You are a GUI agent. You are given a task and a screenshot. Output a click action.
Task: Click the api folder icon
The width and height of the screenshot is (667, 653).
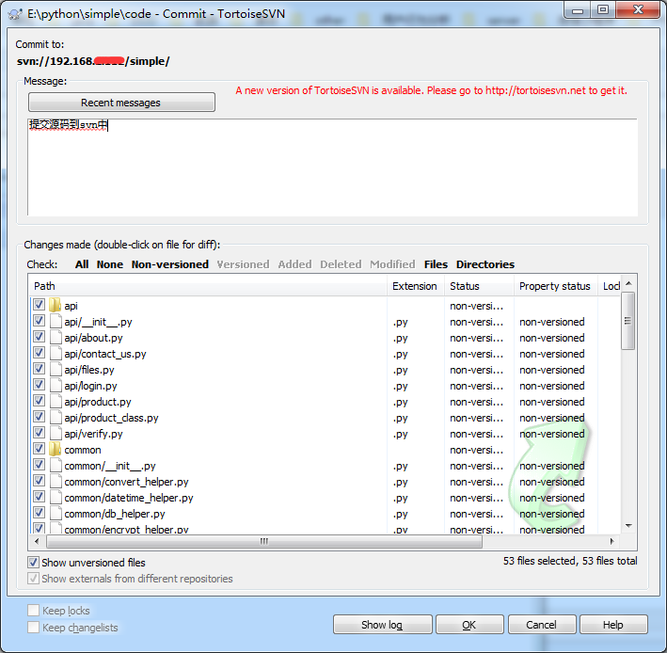pyautogui.click(x=55, y=305)
